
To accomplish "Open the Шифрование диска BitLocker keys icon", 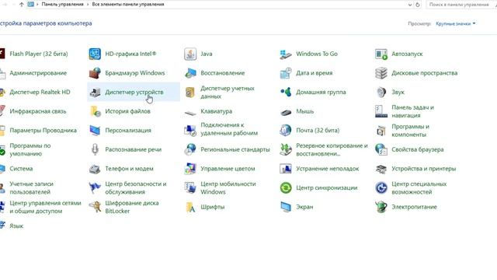I will pyautogui.click(x=95, y=207).
